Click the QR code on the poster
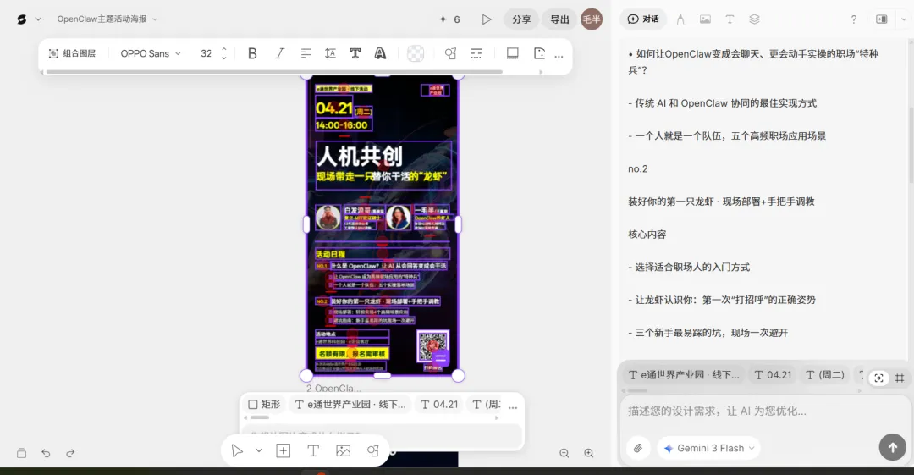914x475 pixels. click(x=432, y=346)
